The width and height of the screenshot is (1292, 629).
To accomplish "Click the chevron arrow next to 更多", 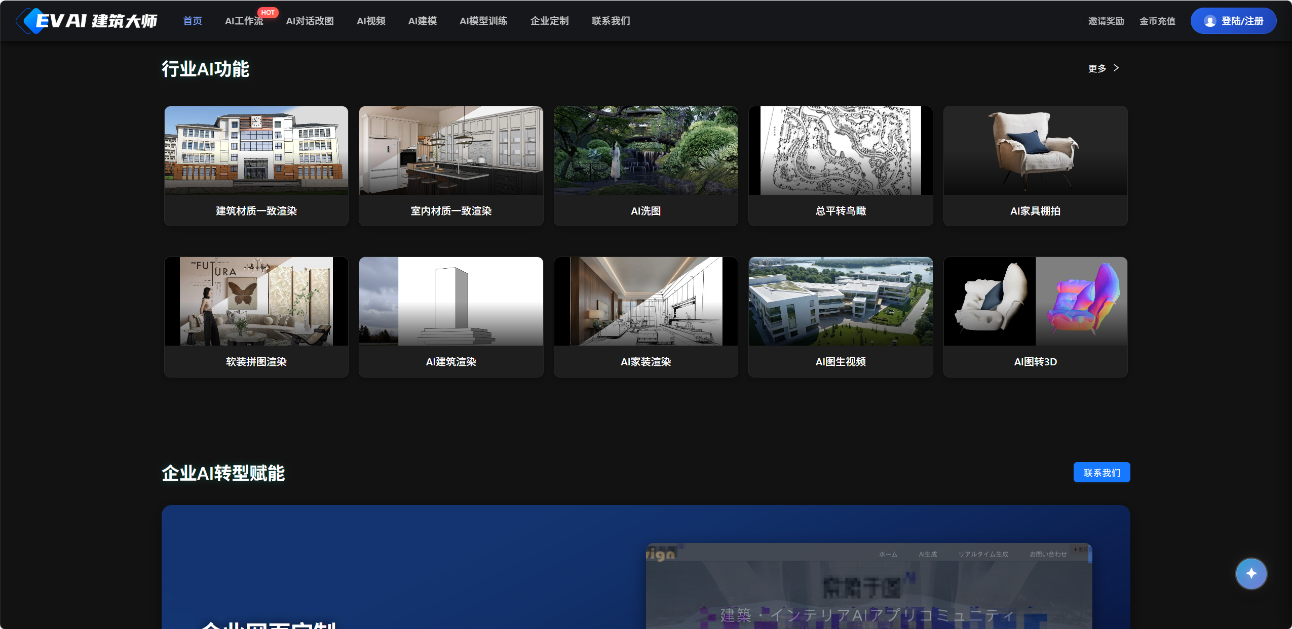I will [1116, 68].
